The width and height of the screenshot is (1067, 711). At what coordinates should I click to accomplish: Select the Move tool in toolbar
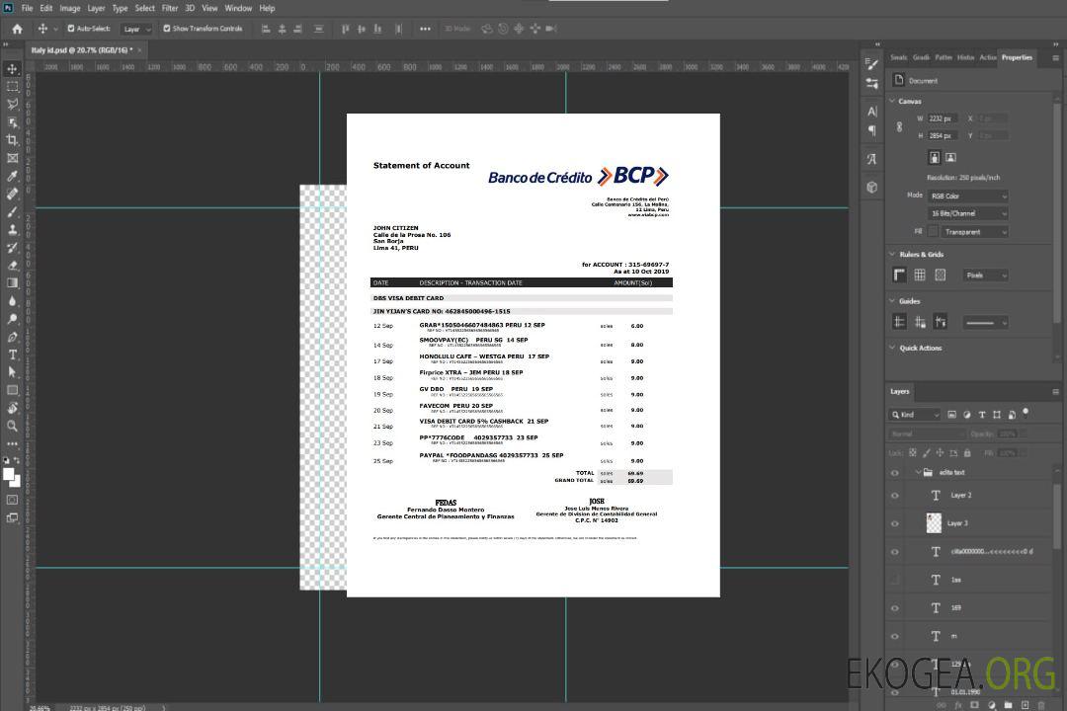tap(12, 69)
